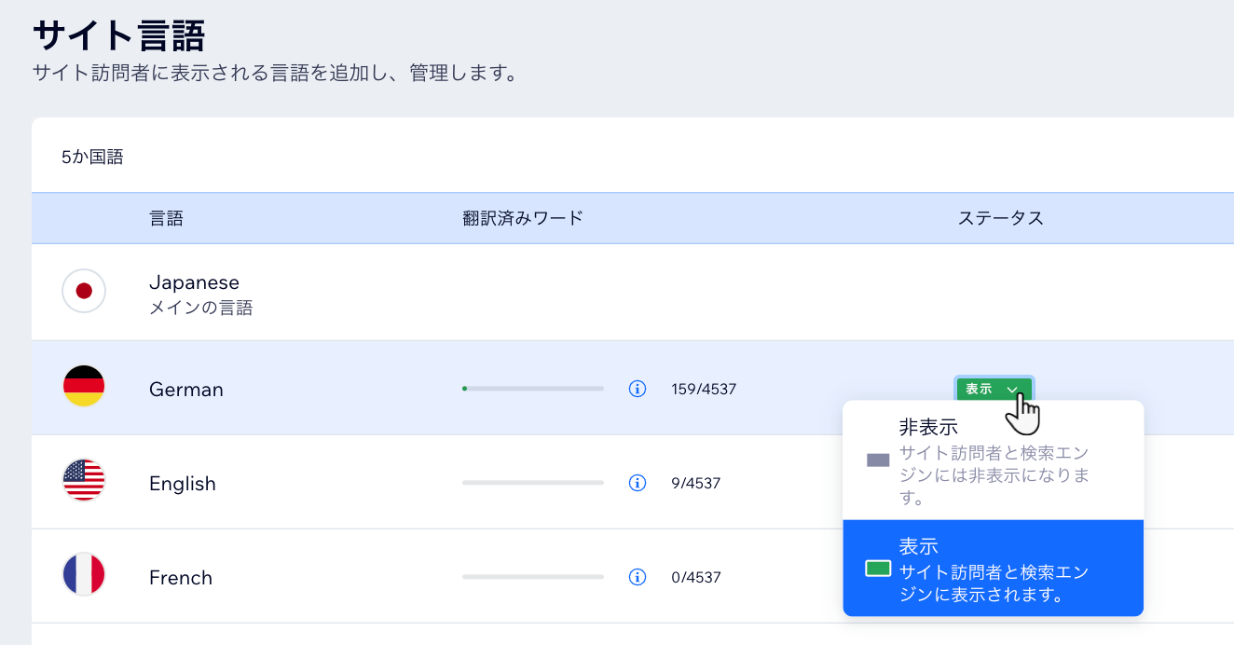Screen dimensions: 1234x645
Task: Select the English language name
Action: (x=183, y=484)
